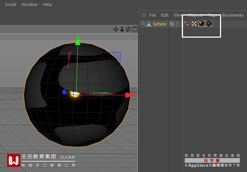The width and height of the screenshot is (247, 172).
Task: Click the Sphere polygon object icon
Action: click(149, 24)
